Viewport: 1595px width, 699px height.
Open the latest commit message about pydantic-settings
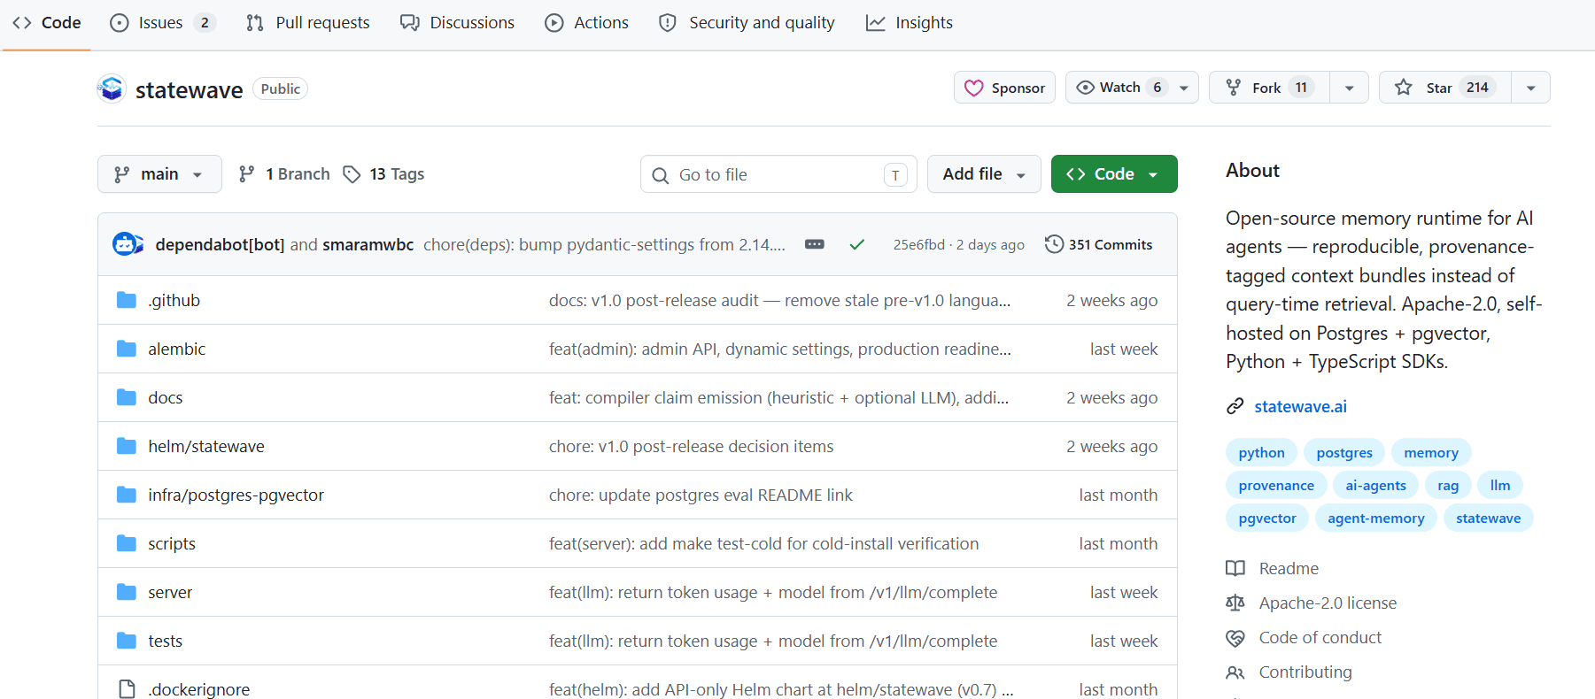click(604, 245)
